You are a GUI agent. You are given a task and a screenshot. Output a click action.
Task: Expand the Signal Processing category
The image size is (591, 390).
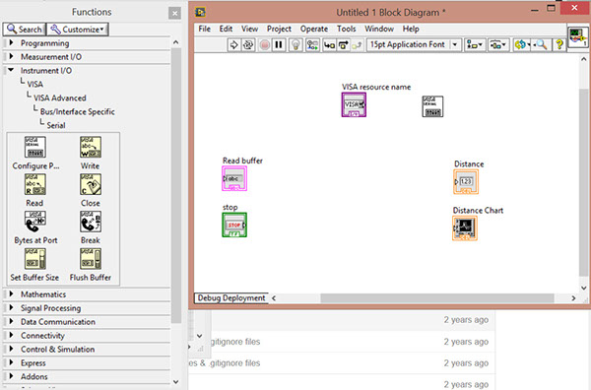point(11,308)
